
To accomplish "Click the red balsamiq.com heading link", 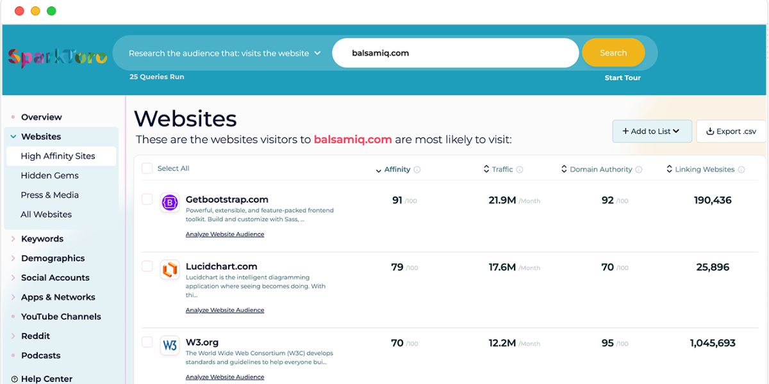I will pyautogui.click(x=352, y=140).
